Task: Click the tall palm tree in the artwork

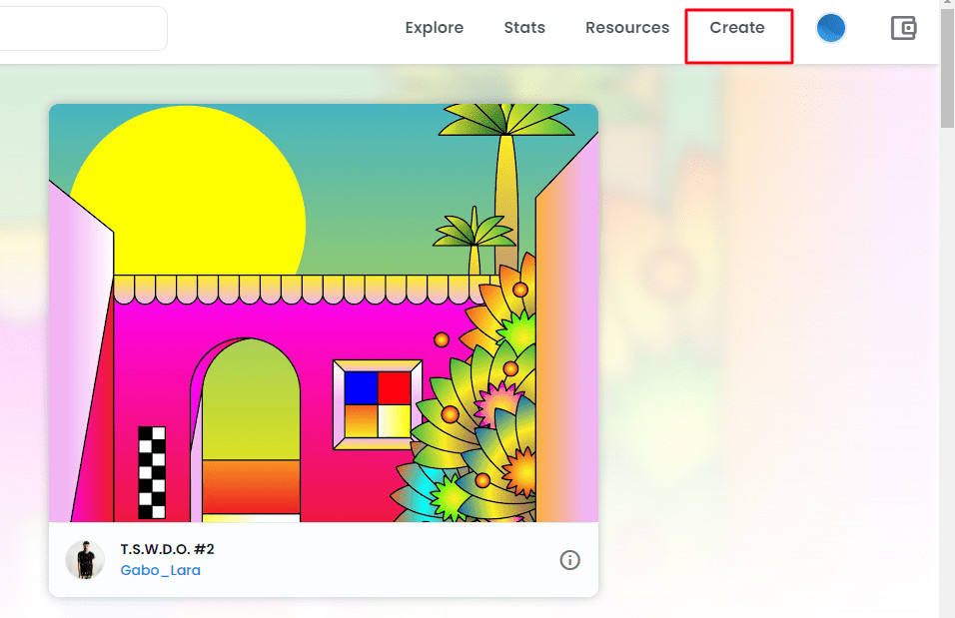Action: 506,183
